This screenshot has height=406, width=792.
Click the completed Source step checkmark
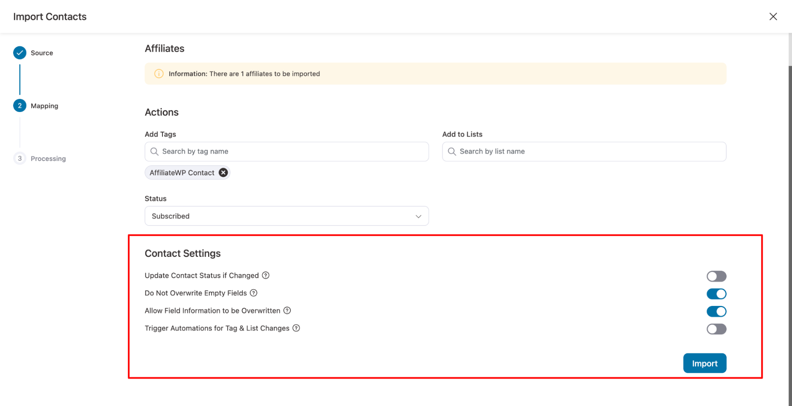(x=20, y=53)
